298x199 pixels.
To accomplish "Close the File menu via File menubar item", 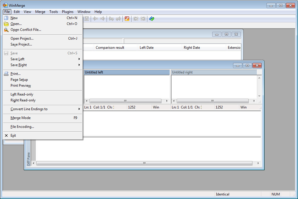I will tap(7, 11).
